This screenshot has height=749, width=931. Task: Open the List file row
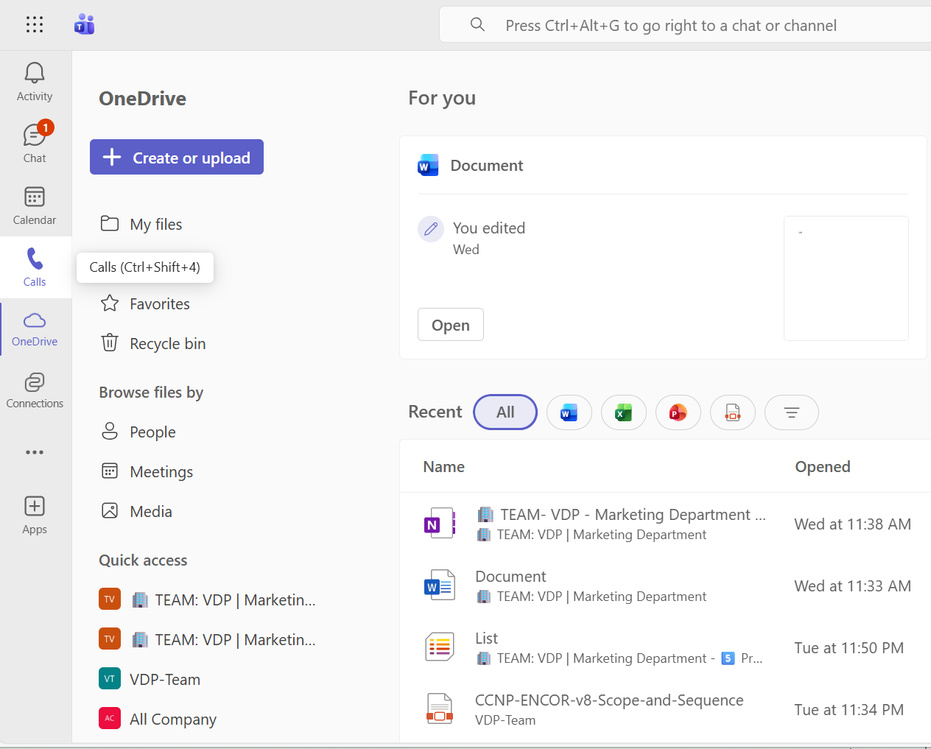coord(666,647)
